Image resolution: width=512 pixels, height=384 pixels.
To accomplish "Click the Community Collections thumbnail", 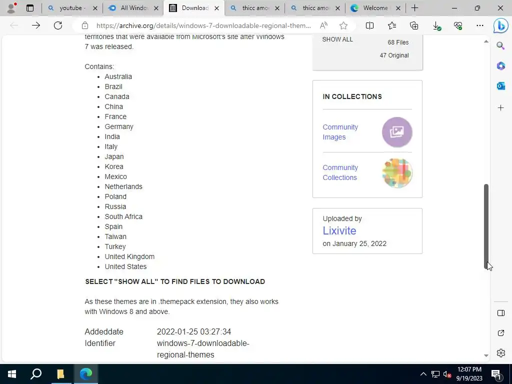I will coord(397,173).
